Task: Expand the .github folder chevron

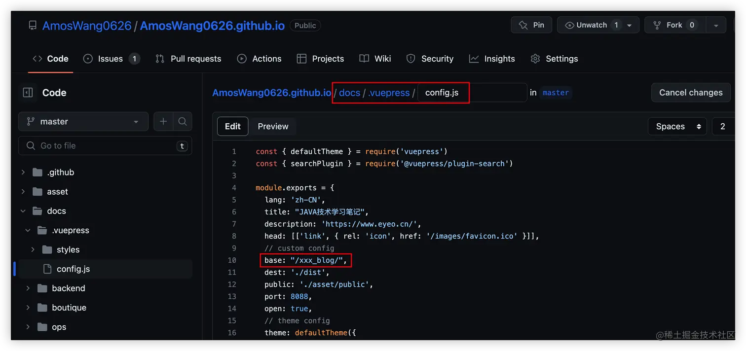Action: point(23,172)
